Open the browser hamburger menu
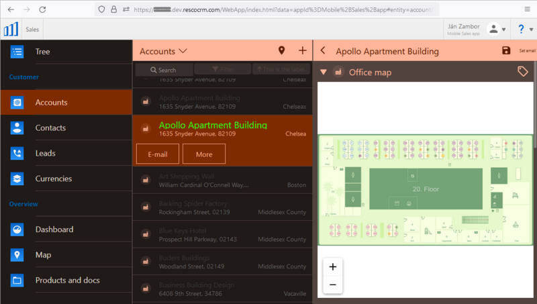Image resolution: width=537 pixels, height=304 pixels. [x=528, y=9]
